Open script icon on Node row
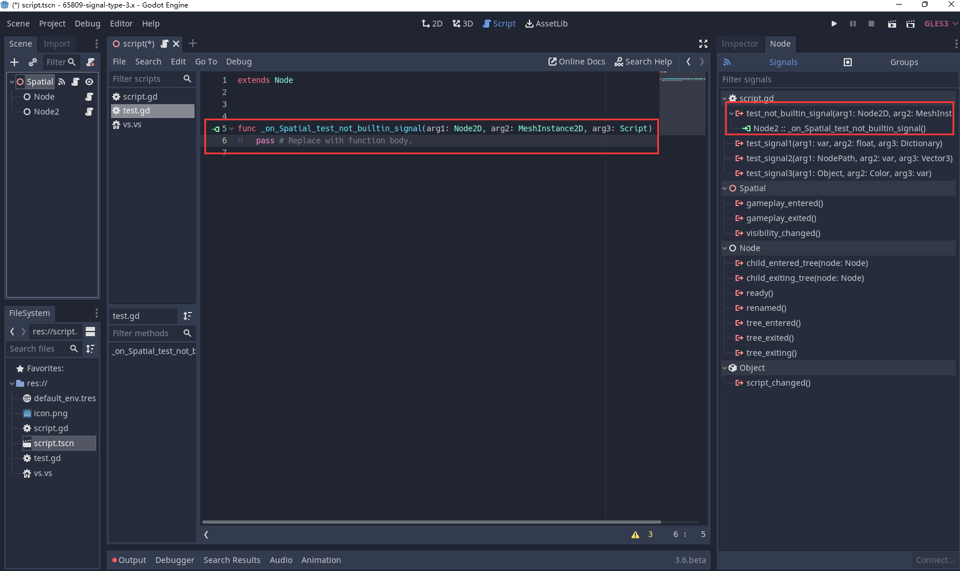The height and width of the screenshot is (571, 960). click(89, 97)
